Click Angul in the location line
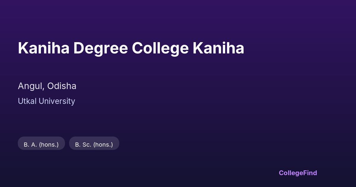The image size is (356, 187). coord(31,86)
